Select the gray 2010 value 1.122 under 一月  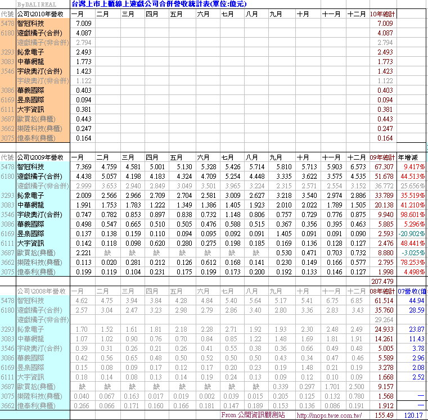(84, 81)
